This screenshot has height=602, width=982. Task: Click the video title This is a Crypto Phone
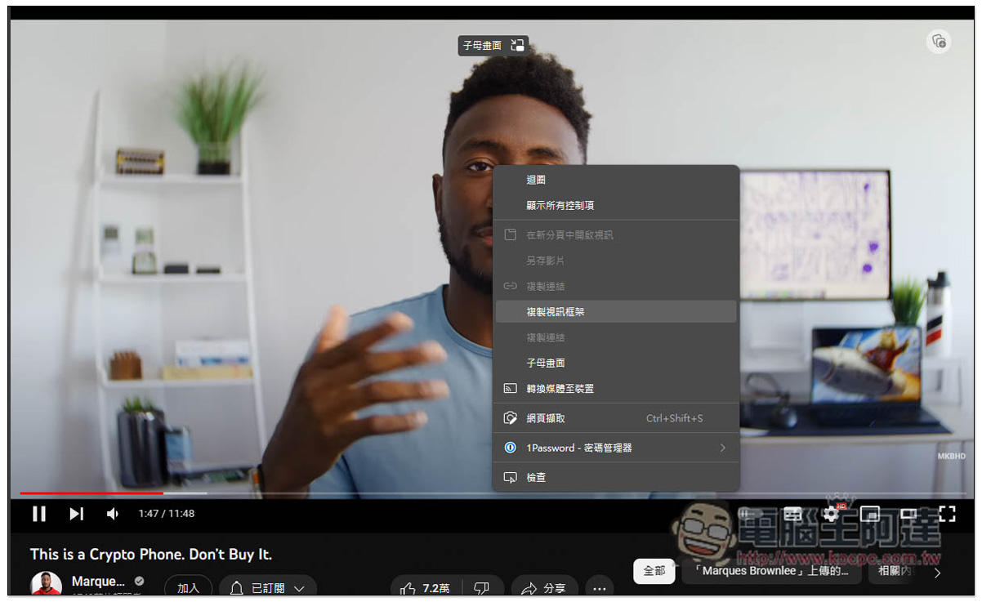(x=151, y=554)
